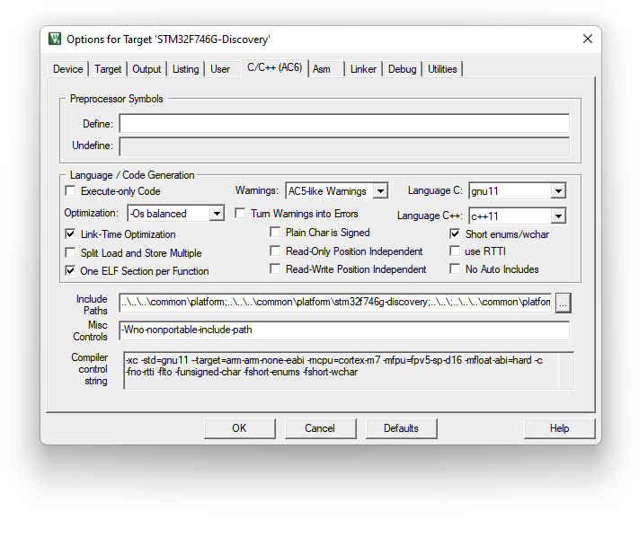Image resolution: width=639 pixels, height=537 pixels.
Task: Toggle Link-Time Optimization checkbox
Action: click(x=71, y=234)
